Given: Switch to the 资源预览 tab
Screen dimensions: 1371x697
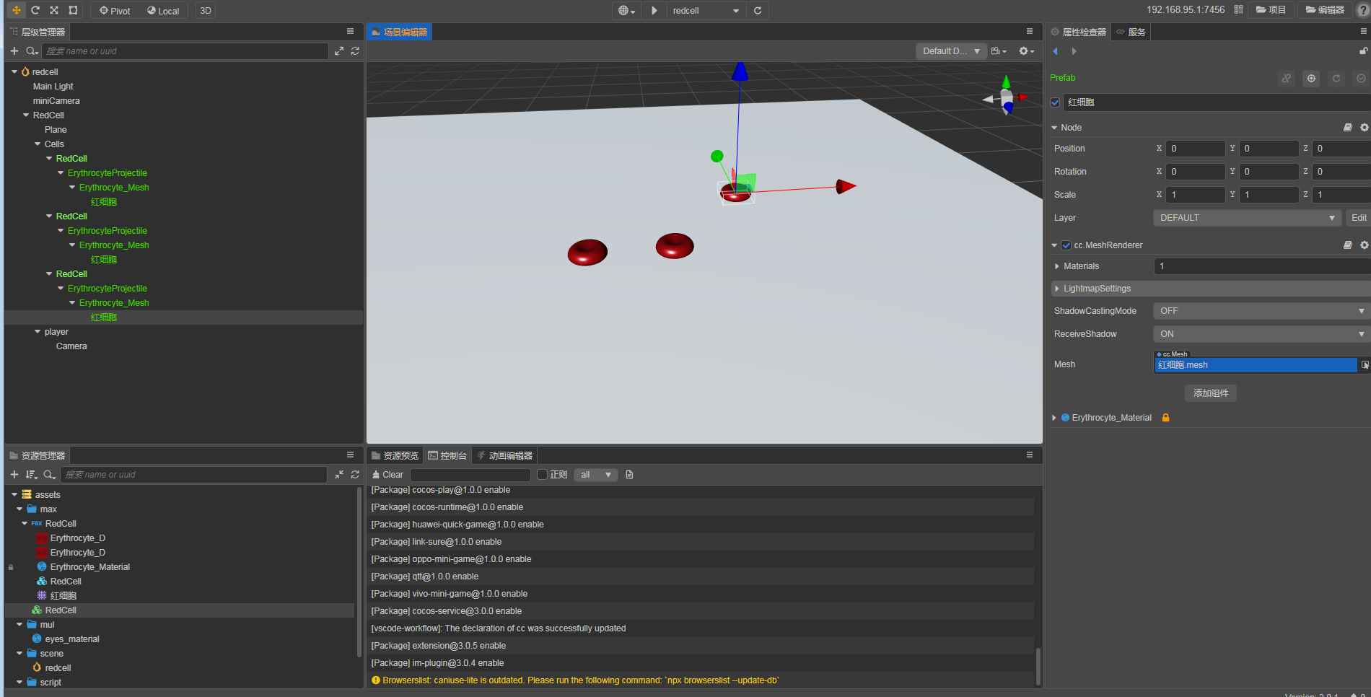Looking at the screenshot, I should (395, 455).
